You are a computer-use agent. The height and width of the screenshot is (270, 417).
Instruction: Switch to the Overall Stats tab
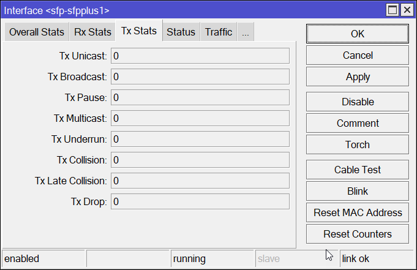pyautogui.click(x=37, y=32)
